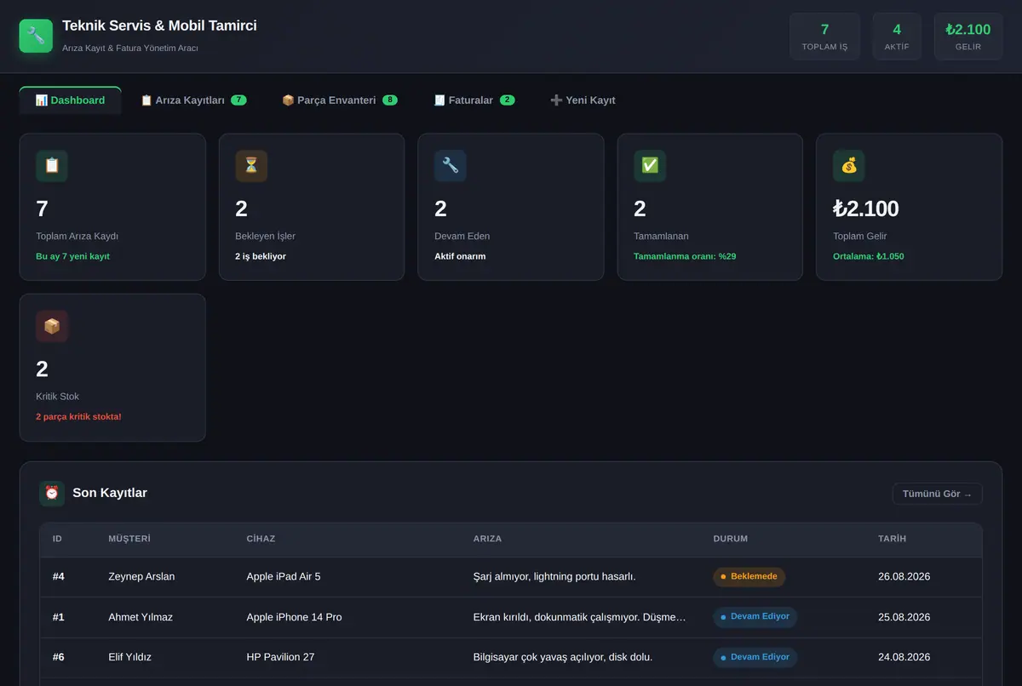Click the clipboard icon on Toplam Arıza Kaydı card

click(x=52, y=166)
